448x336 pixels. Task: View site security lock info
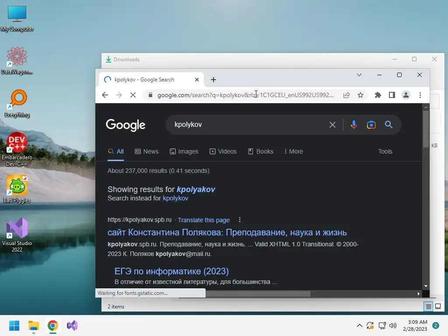pyautogui.click(x=150, y=95)
